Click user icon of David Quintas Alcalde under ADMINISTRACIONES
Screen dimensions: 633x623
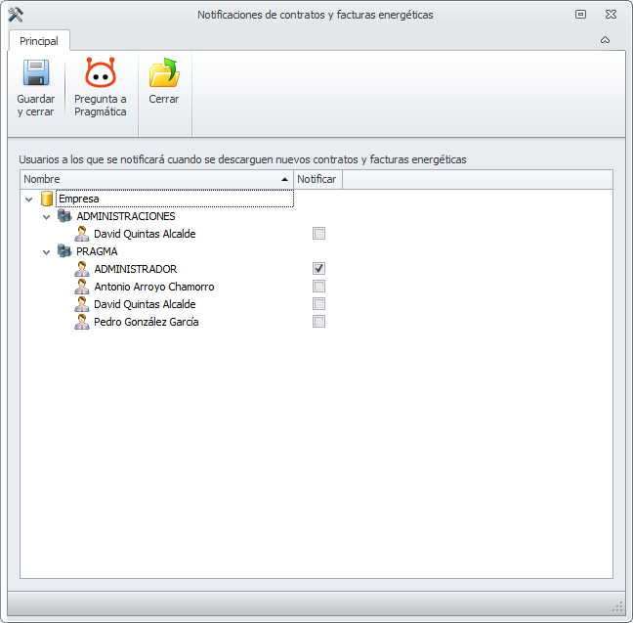click(82, 234)
